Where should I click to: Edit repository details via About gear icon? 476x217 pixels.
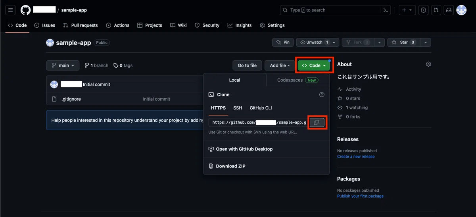coord(428,64)
